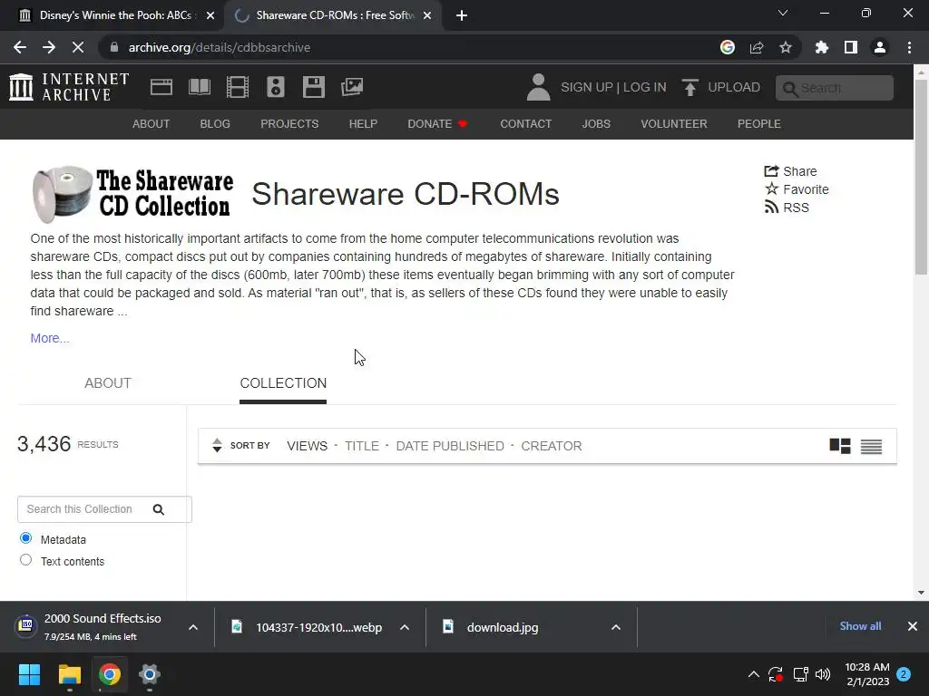Click the Favorite link
The width and height of the screenshot is (929, 696).
[x=797, y=189]
